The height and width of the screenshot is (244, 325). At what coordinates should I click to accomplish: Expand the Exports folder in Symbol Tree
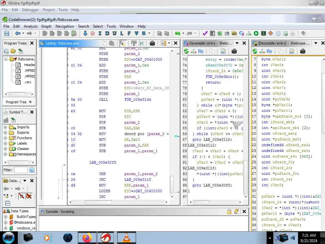pos(5,132)
